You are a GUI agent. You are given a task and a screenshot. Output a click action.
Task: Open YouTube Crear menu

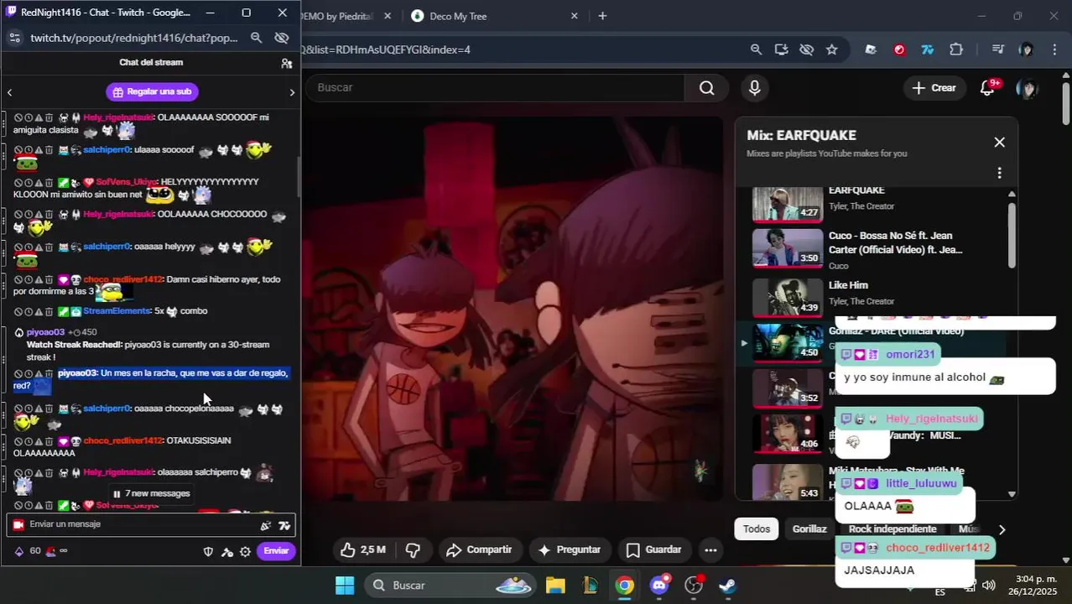(934, 87)
